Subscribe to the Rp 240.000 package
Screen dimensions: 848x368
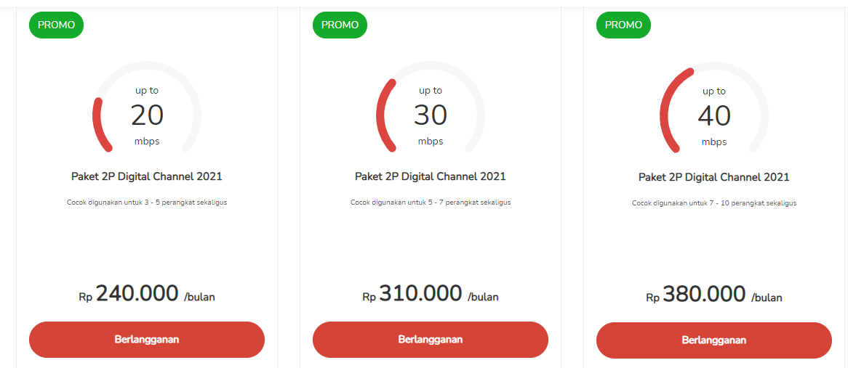coord(147,340)
